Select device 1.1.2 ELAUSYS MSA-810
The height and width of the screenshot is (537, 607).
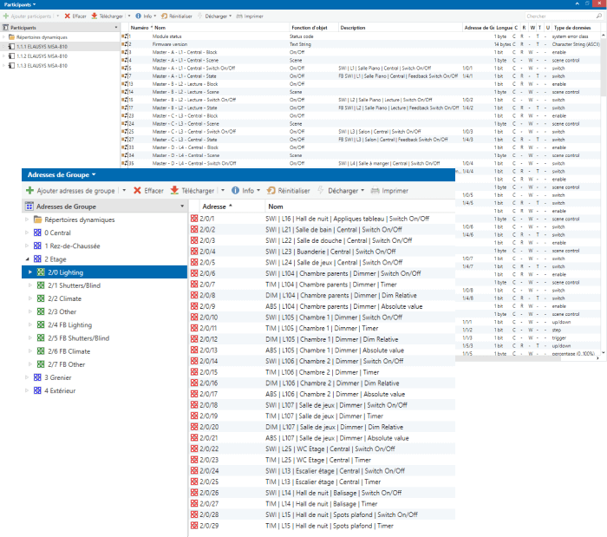(x=43, y=56)
